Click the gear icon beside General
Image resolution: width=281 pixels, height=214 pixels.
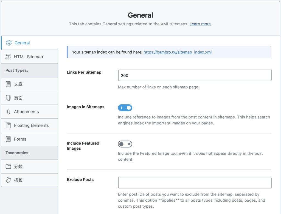(9, 43)
